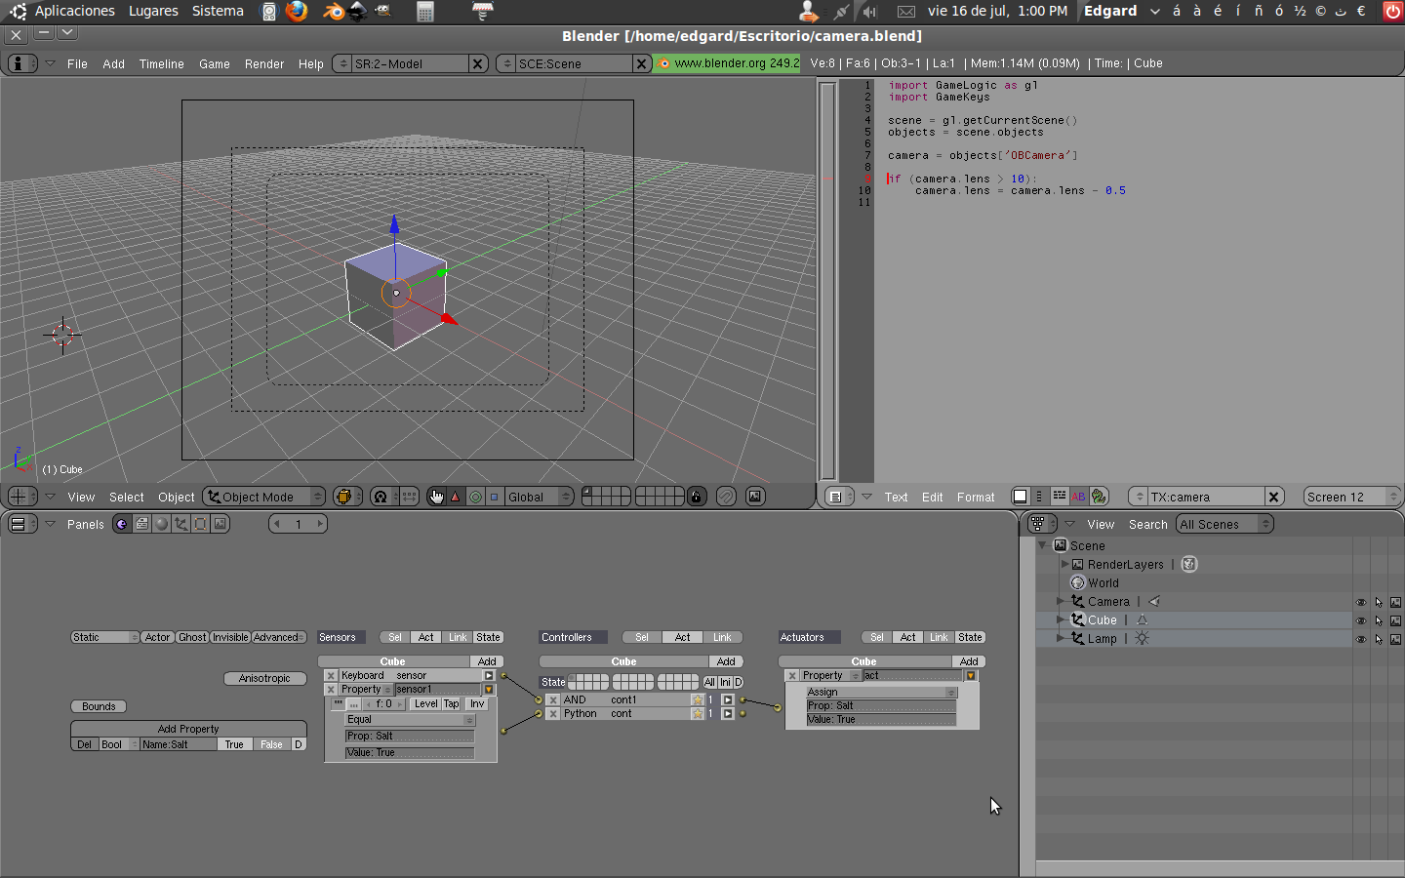Click the 3D manipulator hand icon
The image size is (1405, 878).
coord(436,497)
